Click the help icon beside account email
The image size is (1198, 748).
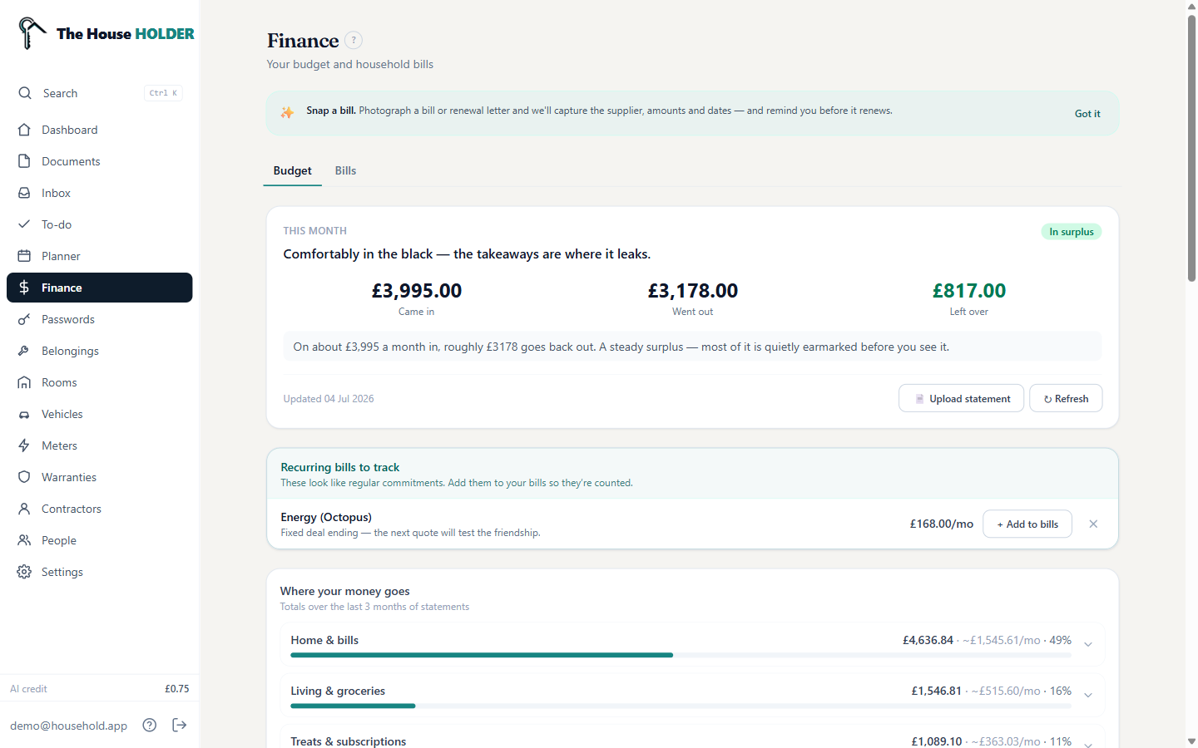pyautogui.click(x=150, y=725)
